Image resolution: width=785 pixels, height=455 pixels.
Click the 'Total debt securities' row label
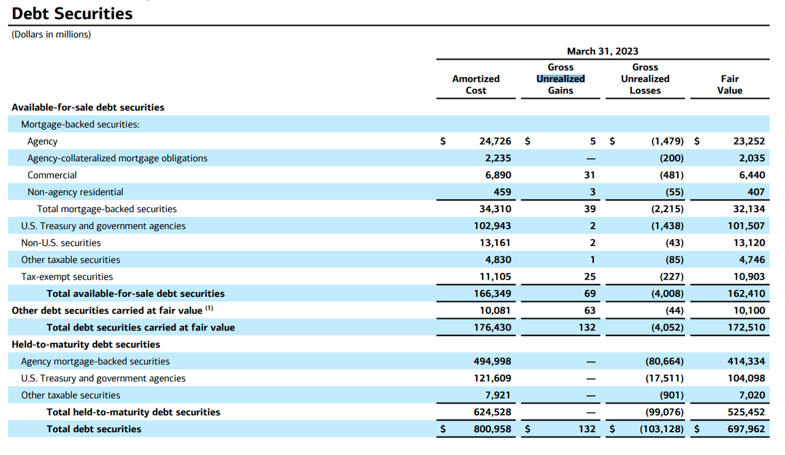coord(94,429)
